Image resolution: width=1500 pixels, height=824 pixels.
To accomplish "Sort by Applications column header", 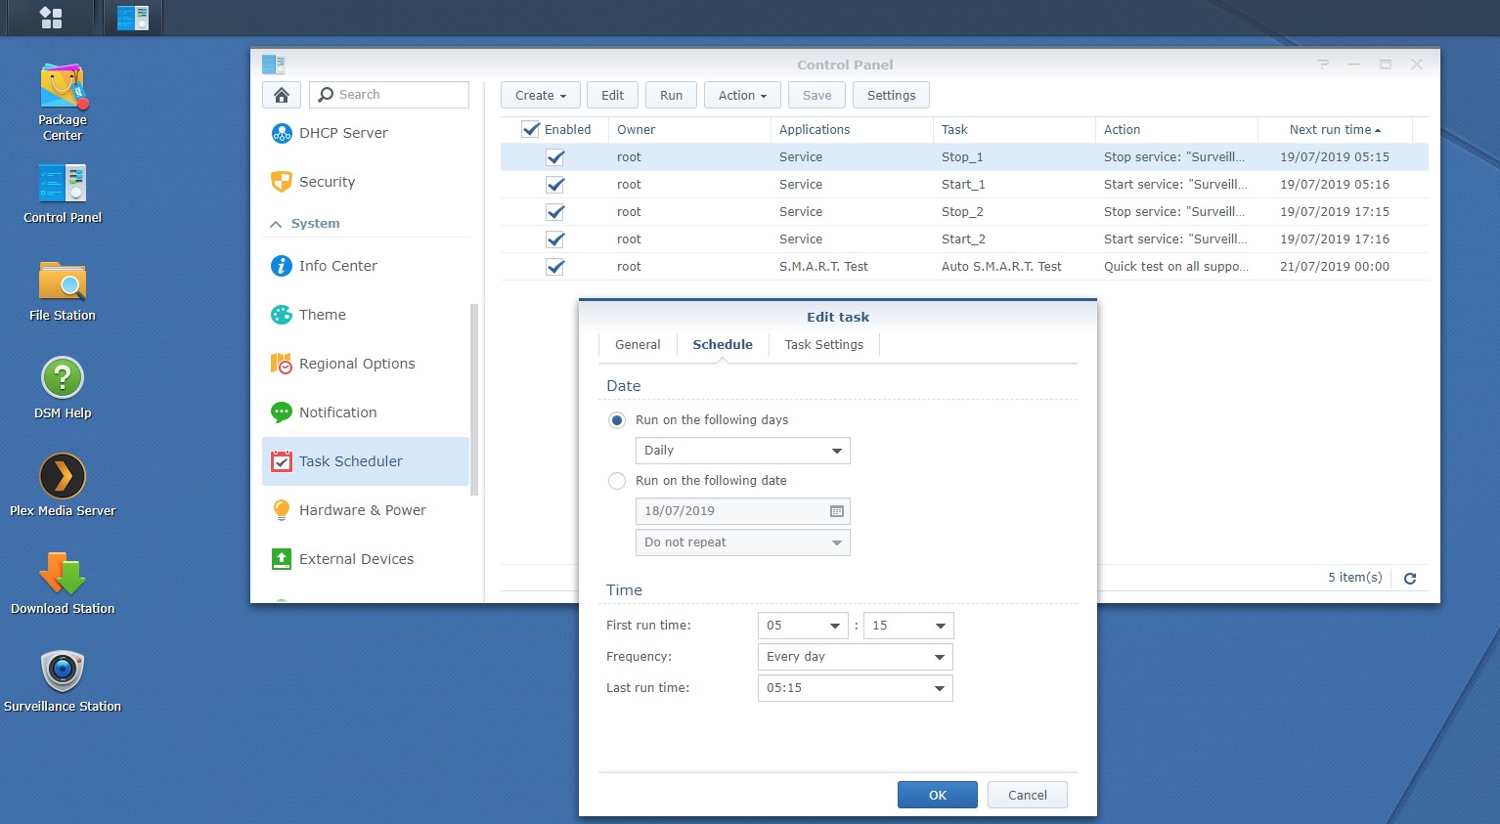I will click(x=852, y=129).
